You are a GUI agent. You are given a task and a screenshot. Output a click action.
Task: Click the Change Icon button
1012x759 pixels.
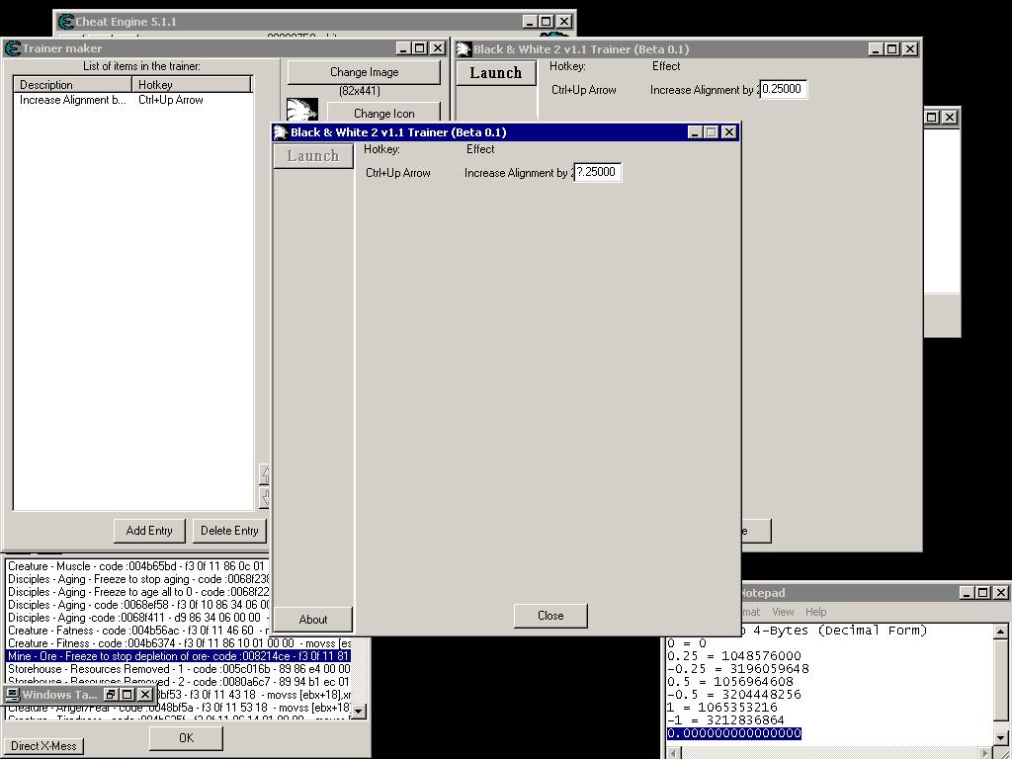[383, 114]
